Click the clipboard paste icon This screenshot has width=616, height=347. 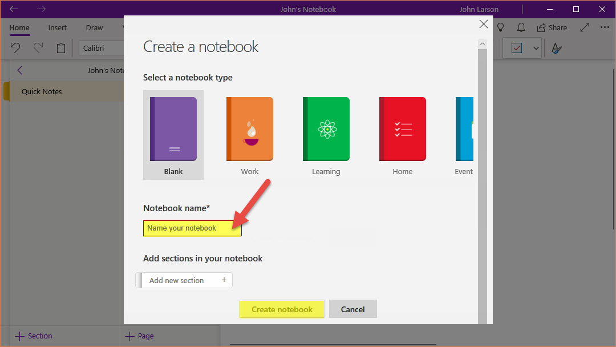[60, 48]
